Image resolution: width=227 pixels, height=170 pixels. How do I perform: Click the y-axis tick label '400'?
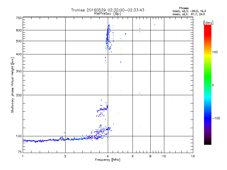tap(19, 54)
